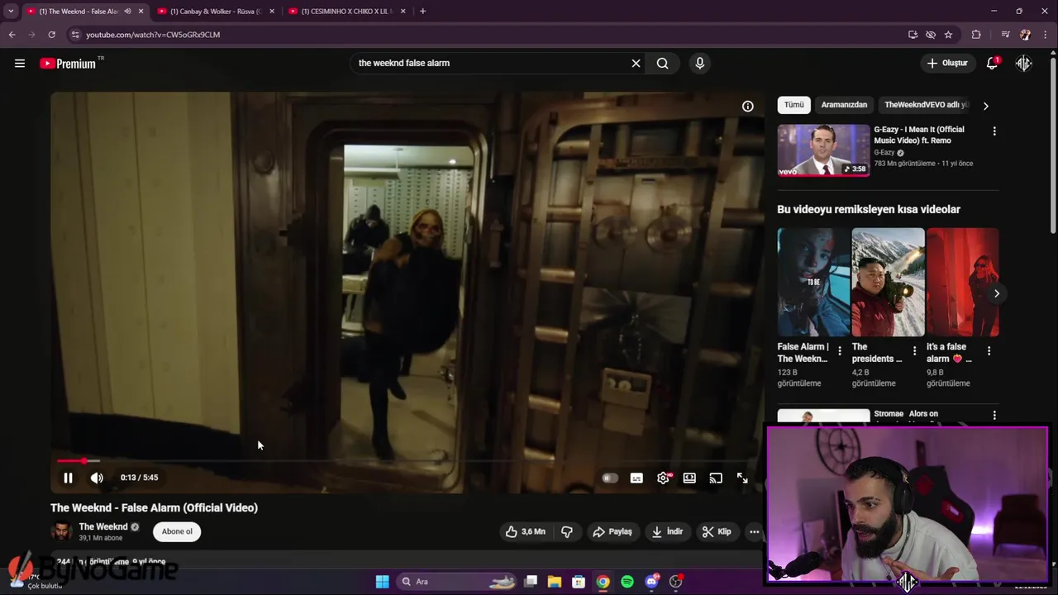
Task: Subscribe with the Abone ol button
Action: [x=177, y=531]
